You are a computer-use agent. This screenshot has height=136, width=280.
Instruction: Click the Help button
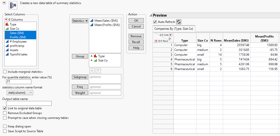point(136,48)
